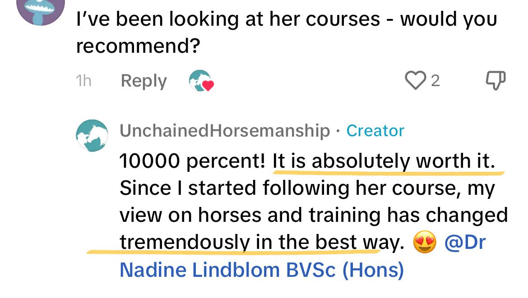Tap the small red heart on creator badge
528x298 pixels.
(207, 85)
